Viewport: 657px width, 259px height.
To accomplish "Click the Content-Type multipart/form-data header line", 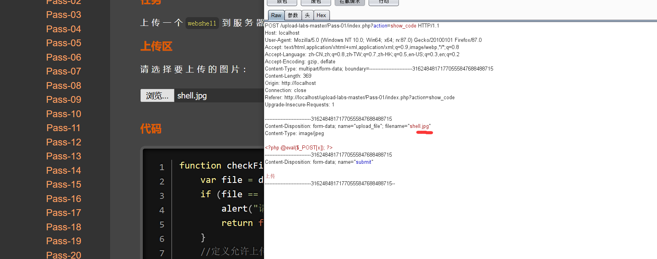I will point(379,69).
